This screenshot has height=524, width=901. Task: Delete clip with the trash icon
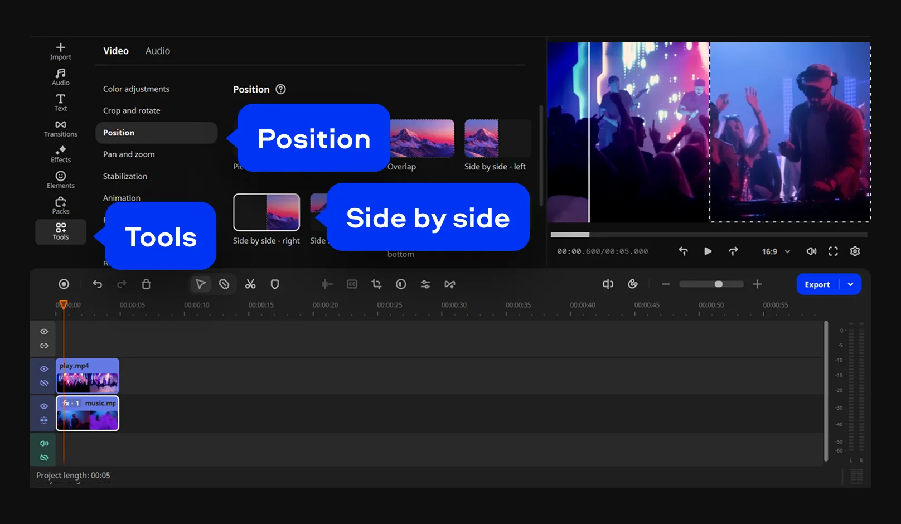(x=146, y=284)
